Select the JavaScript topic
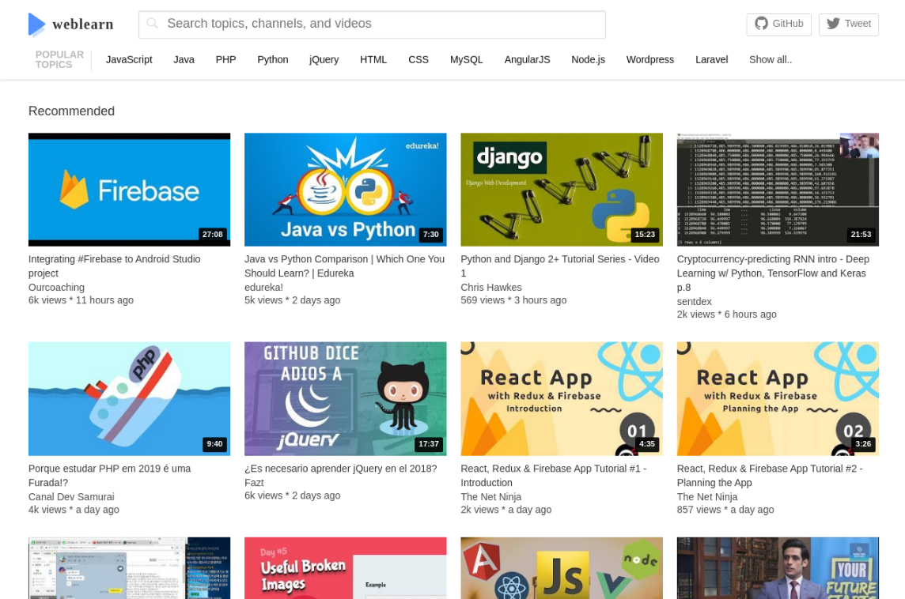The width and height of the screenshot is (905, 599). pos(129,59)
